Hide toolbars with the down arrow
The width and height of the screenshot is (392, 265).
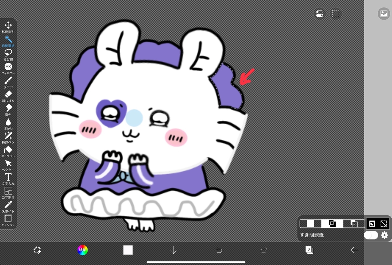[173, 250]
